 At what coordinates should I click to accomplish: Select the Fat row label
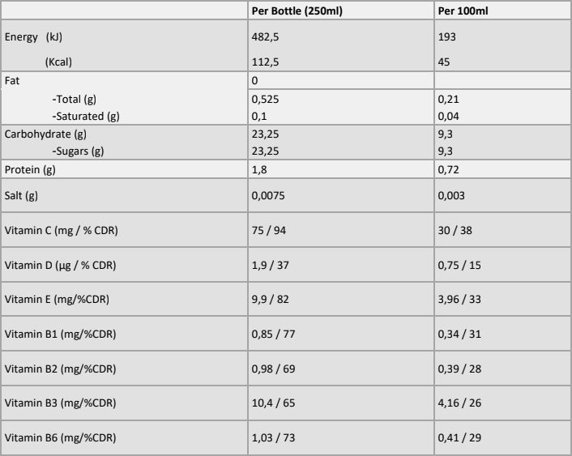[x=12, y=81]
